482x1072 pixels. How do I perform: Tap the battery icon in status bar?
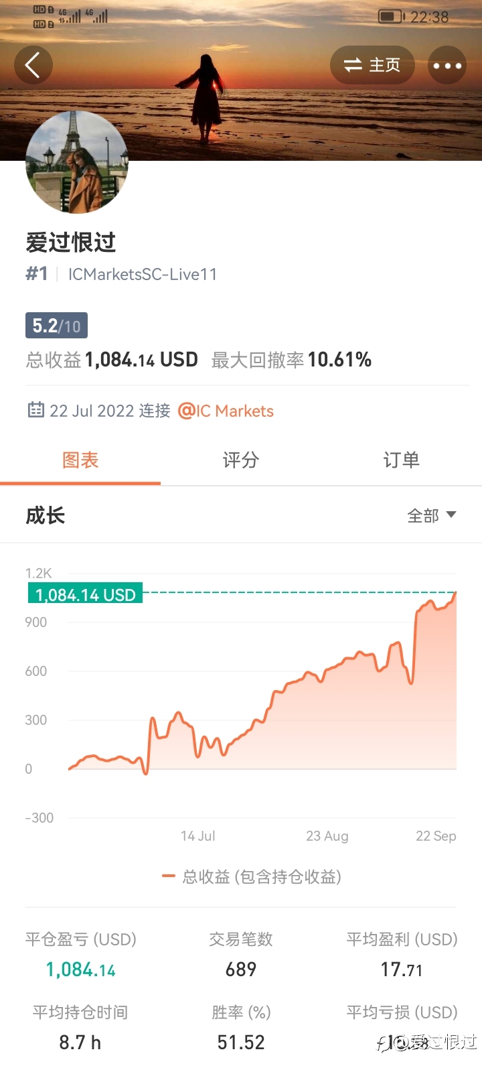point(392,17)
